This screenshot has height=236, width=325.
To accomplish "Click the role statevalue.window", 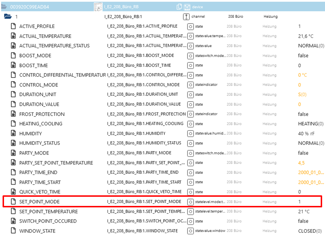I will pyautogui.click(x=210, y=231).
